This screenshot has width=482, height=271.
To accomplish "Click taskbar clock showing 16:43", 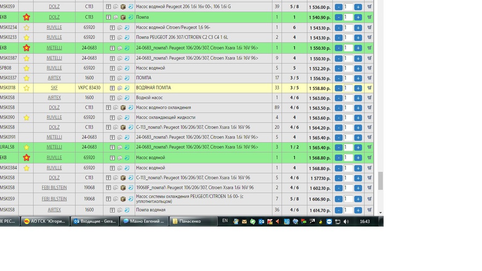I will 365,222.
